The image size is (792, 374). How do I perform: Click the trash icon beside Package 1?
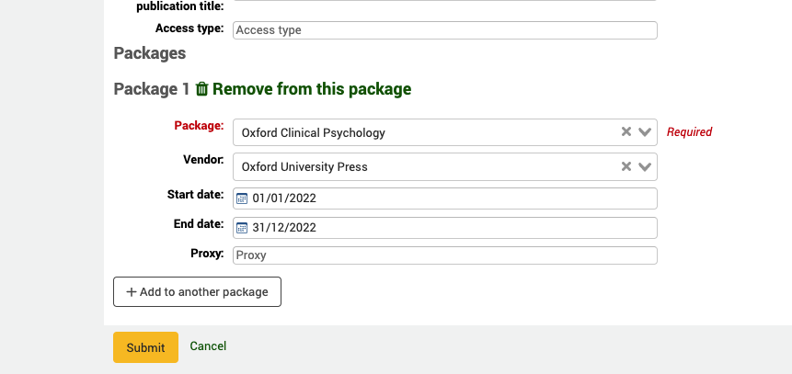pos(202,89)
